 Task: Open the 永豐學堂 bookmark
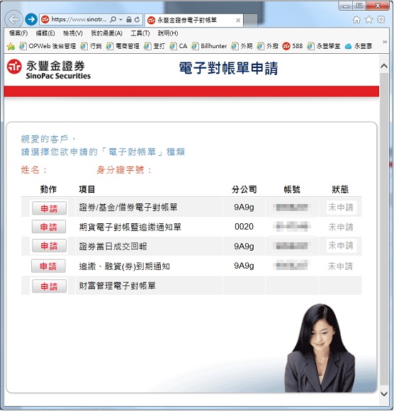click(x=323, y=46)
